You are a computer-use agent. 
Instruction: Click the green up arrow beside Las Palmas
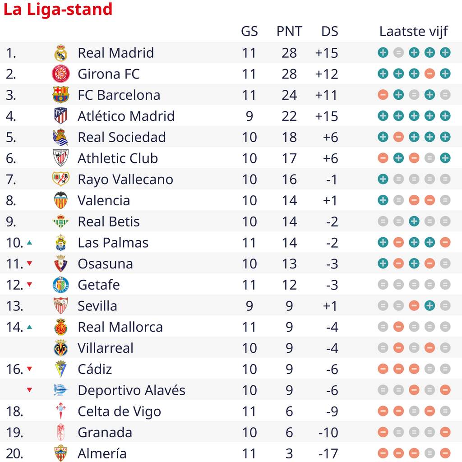[29, 242]
